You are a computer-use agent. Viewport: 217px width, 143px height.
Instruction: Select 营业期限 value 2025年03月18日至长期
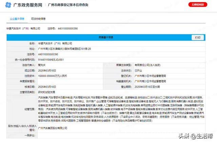coord(147,87)
